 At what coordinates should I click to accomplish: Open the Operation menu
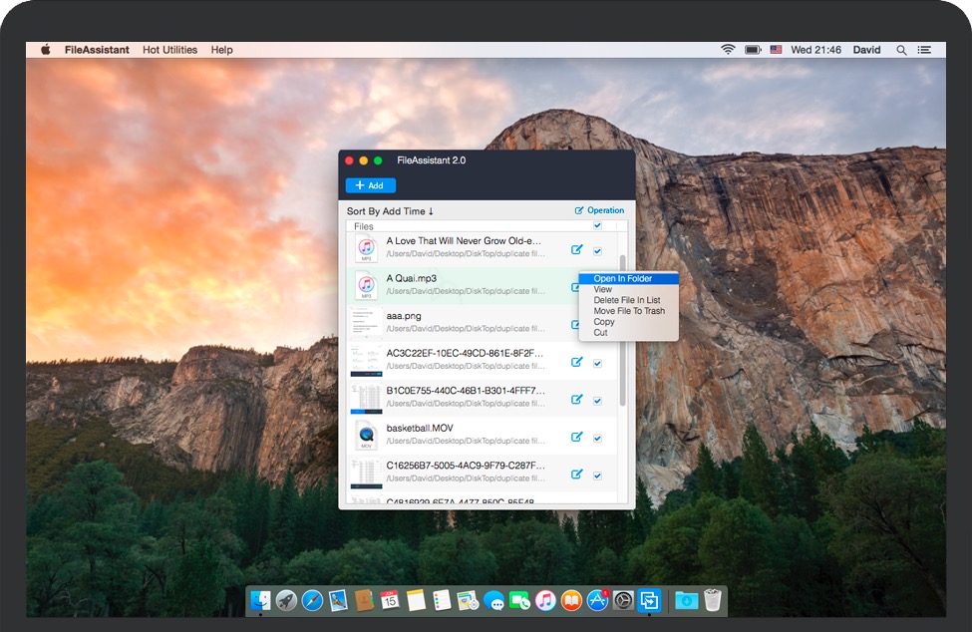[x=599, y=210]
